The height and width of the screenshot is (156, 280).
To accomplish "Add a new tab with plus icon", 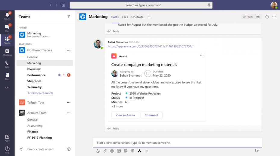I will click(149, 17).
